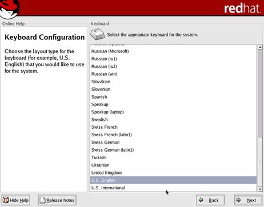Proceed with the Next button
264x207 pixels.
(248, 200)
